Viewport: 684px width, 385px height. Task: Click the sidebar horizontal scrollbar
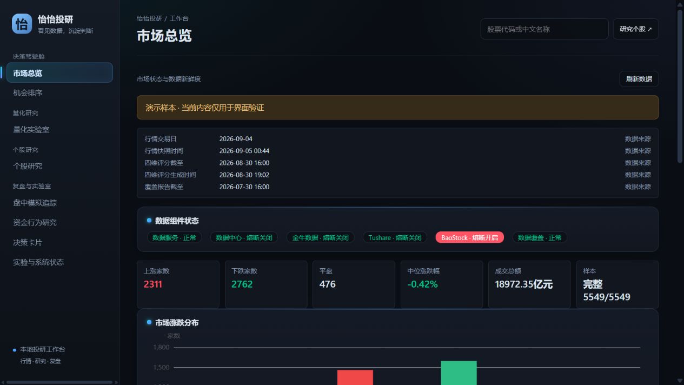pyautogui.click(x=59, y=382)
